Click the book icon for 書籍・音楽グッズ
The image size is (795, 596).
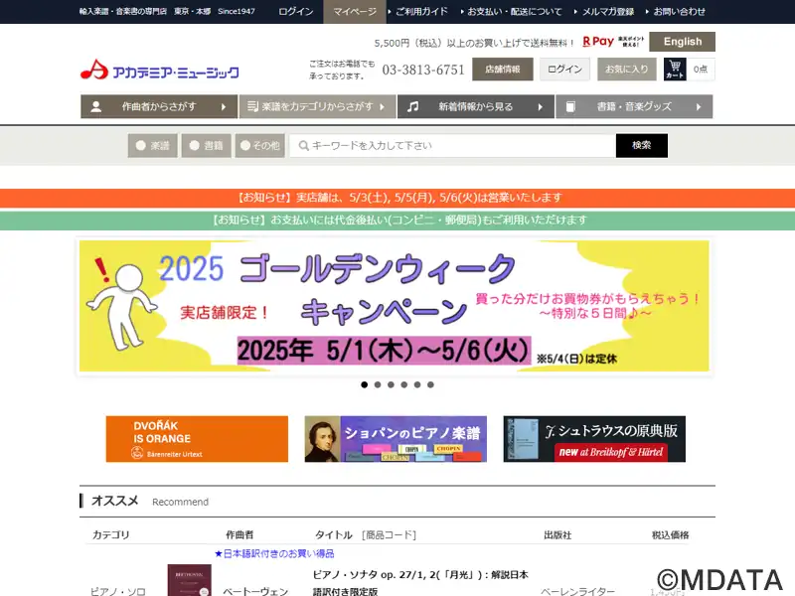570,107
